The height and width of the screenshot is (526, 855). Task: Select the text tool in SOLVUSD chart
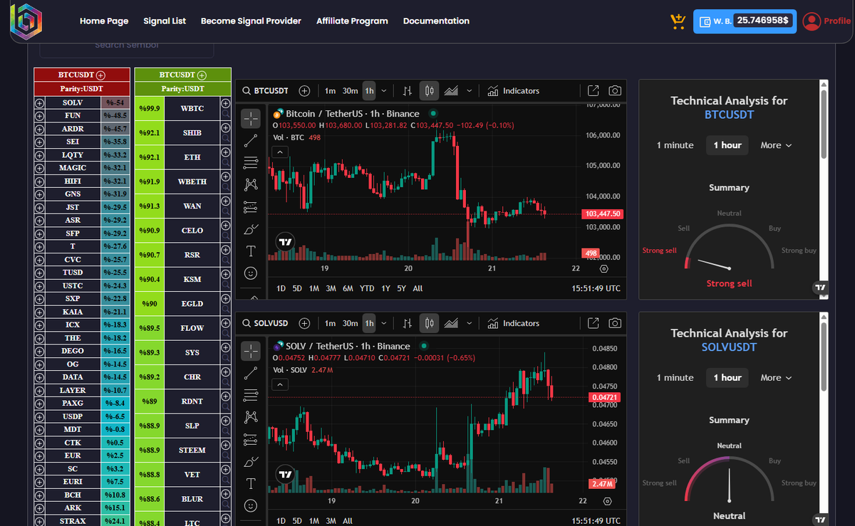tap(251, 483)
